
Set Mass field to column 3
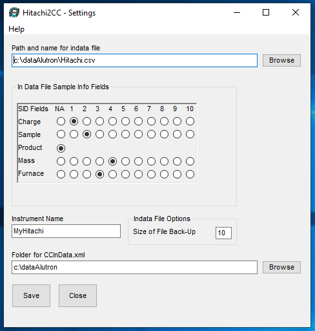click(99, 161)
